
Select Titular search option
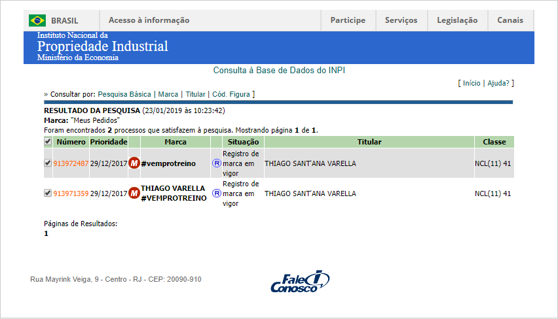tap(195, 94)
